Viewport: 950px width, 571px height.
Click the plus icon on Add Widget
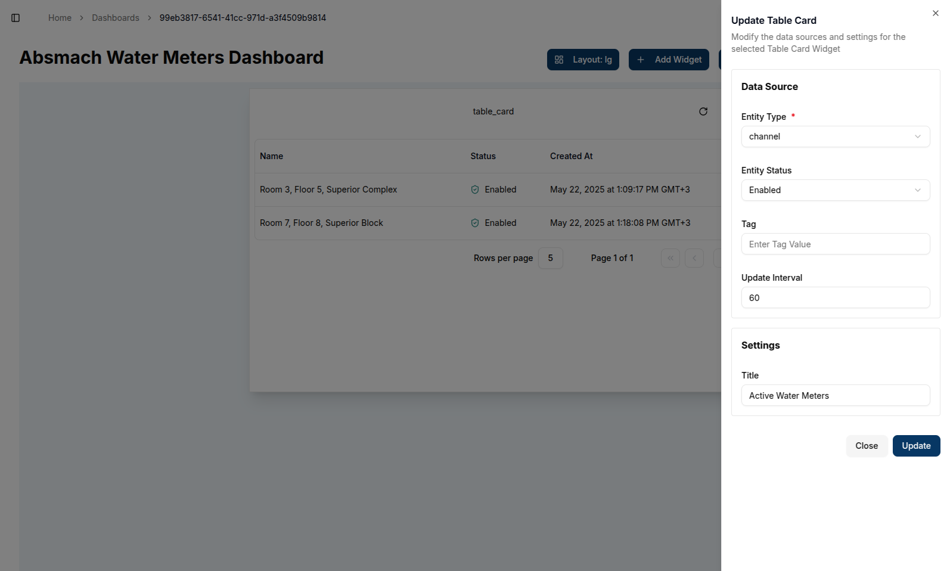[x=641, y=60]
